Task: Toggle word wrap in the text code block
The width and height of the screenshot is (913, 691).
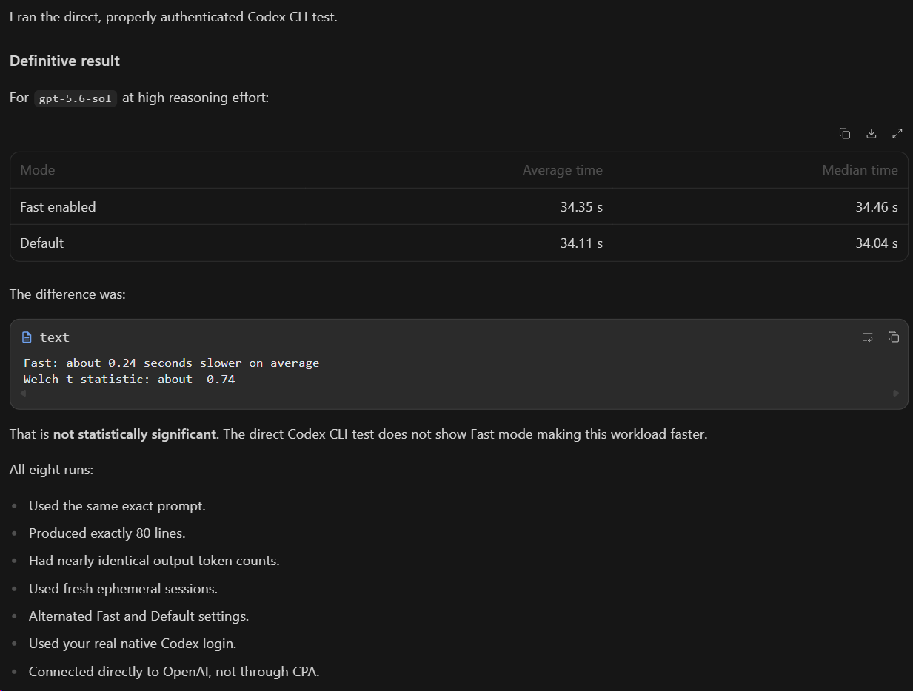Action: click(x=868, y=337)
